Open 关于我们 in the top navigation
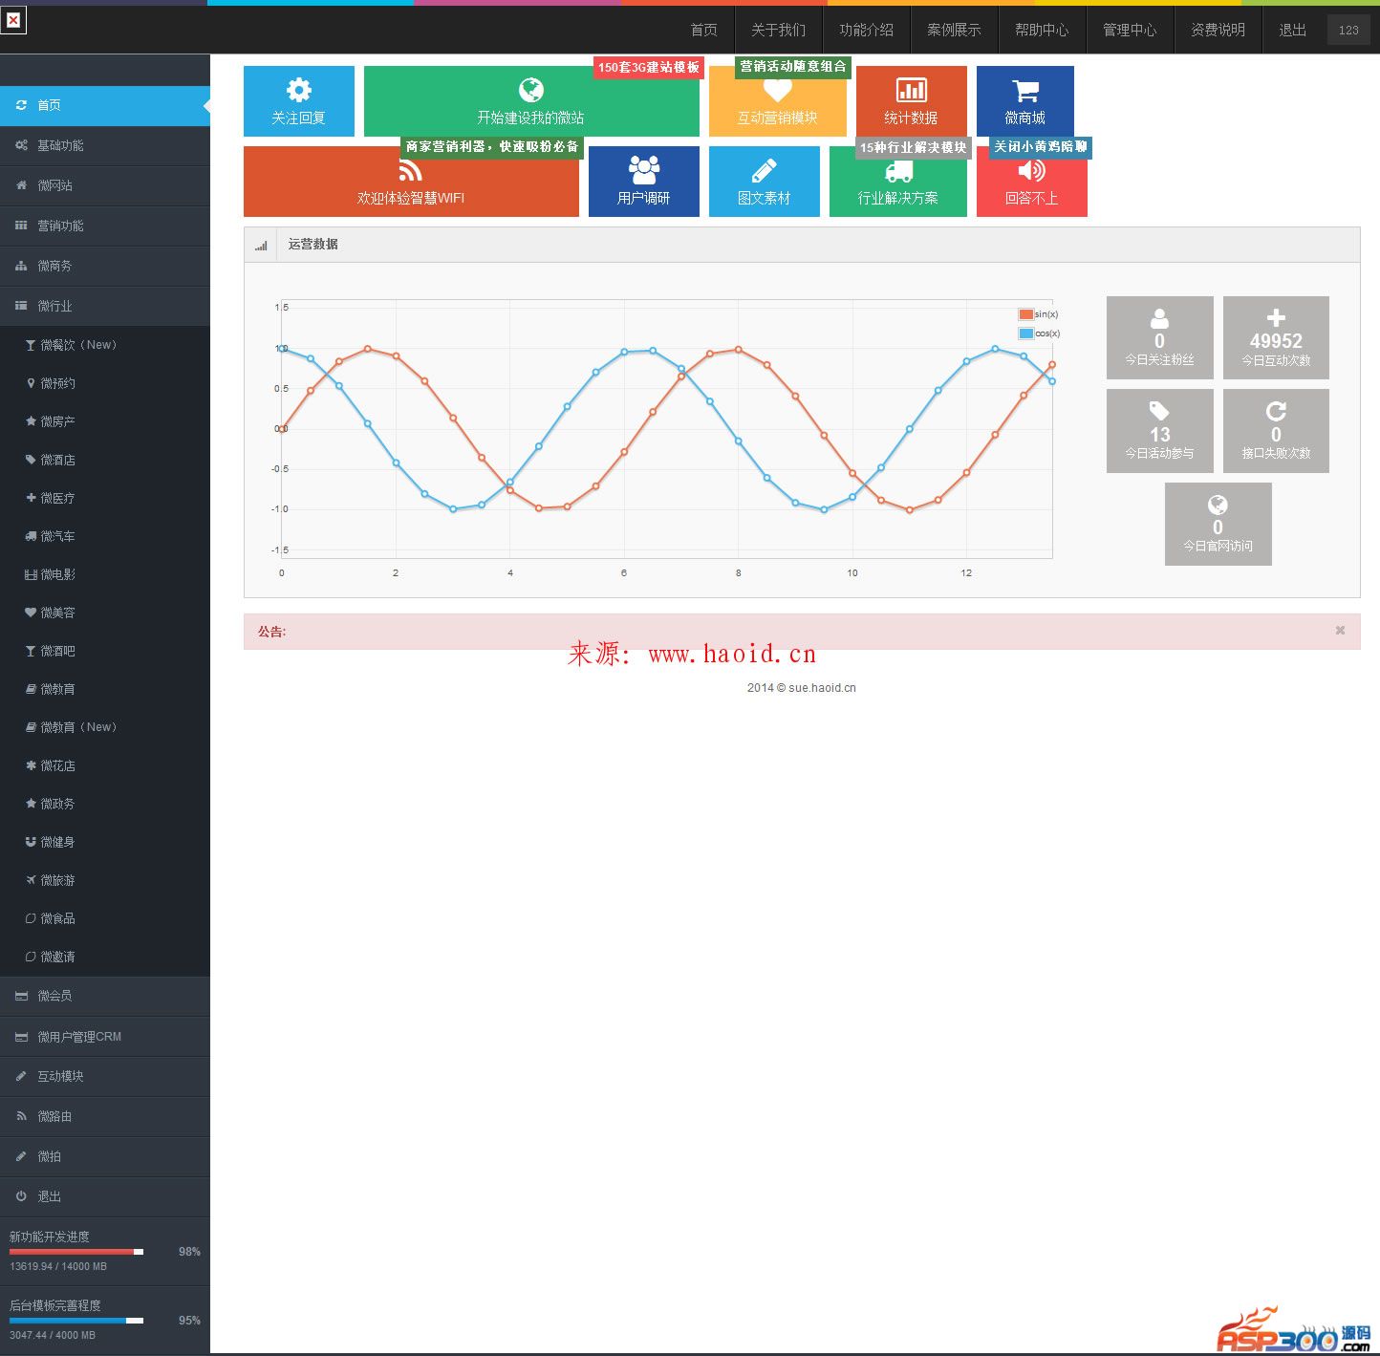1380x1356 pixels. pyautogui.click(x=779, y=30)
